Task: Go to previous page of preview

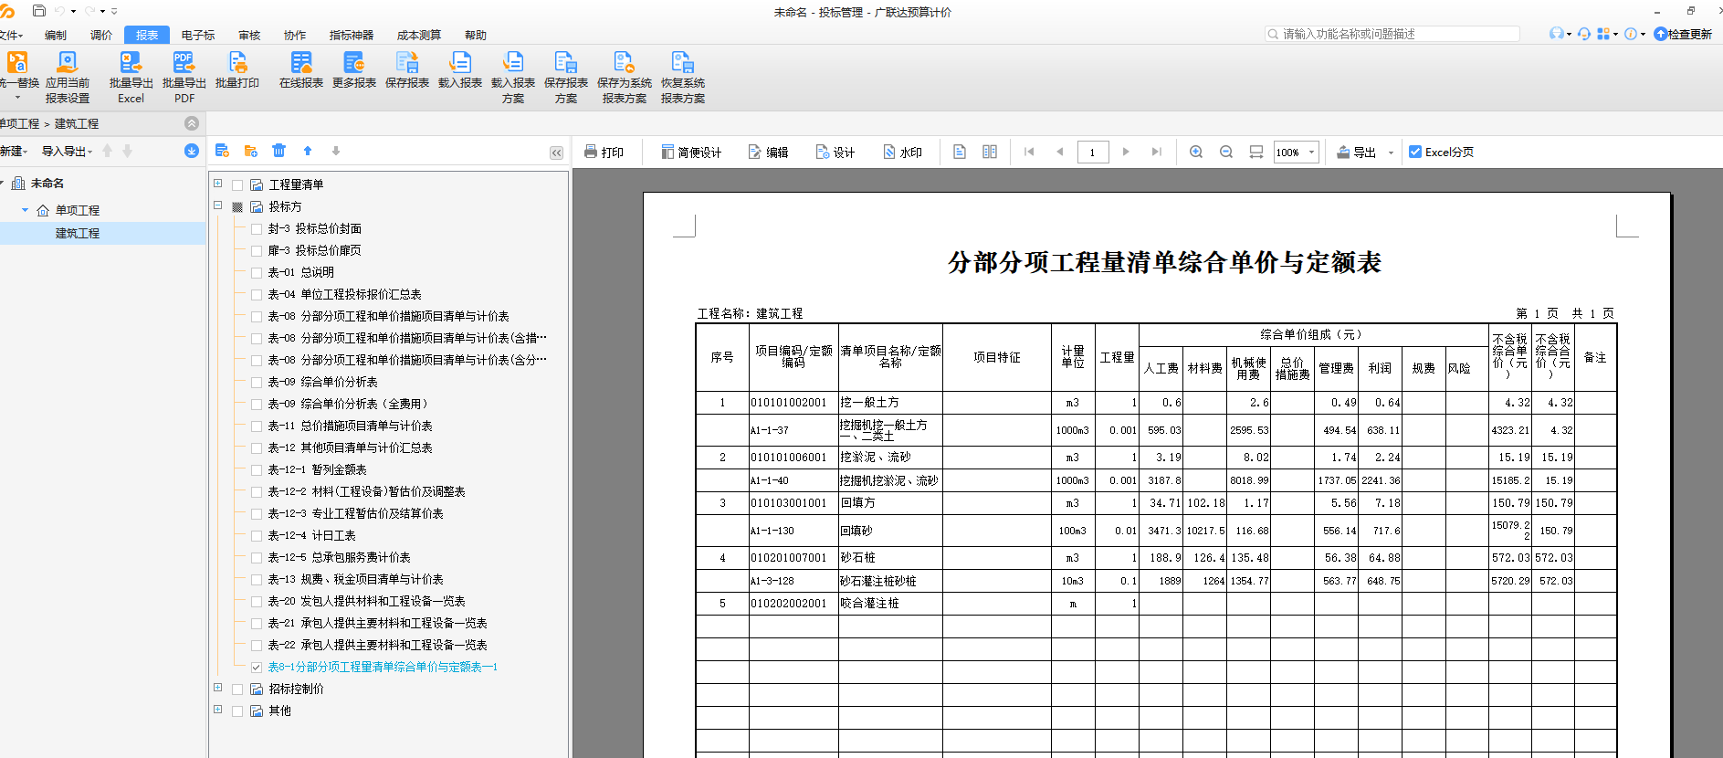Action: [x=1060, y=152]
